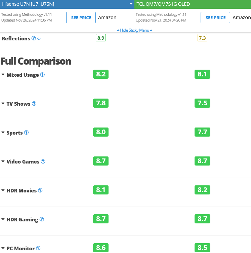This screenshot has height=253, width=251.
Task: Click SEE PRICE for the Hisense U7N
Action: click(x=81, y=17)
